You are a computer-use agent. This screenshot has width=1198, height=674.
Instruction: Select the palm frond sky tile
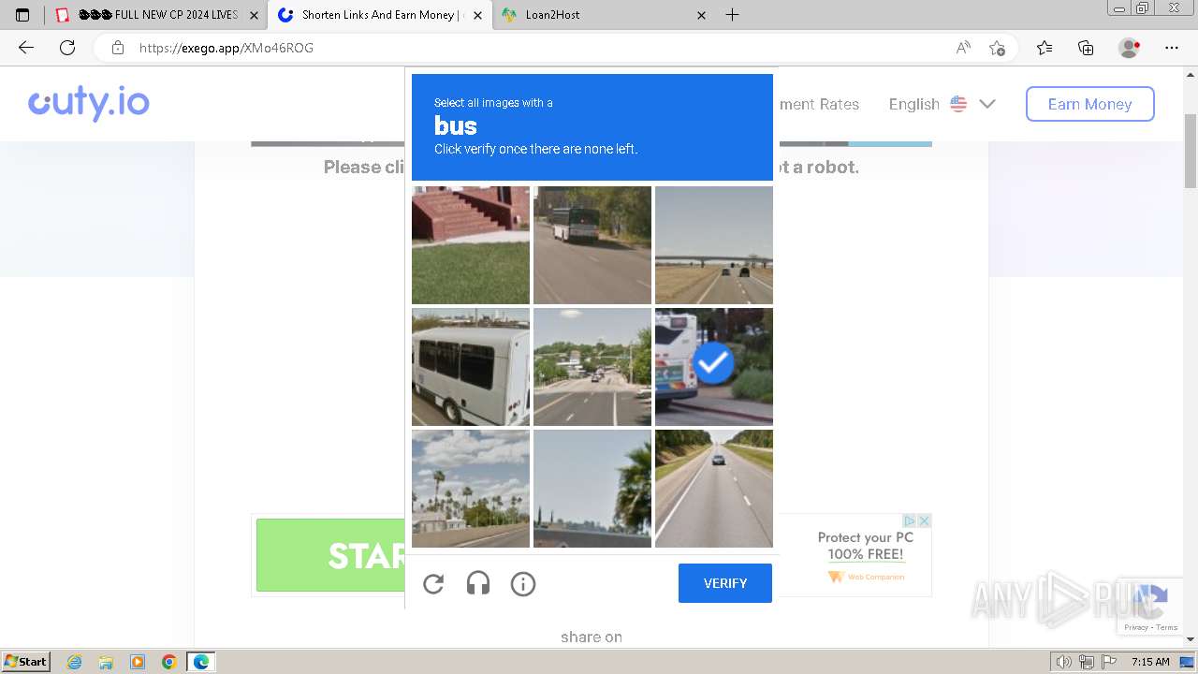click(x=592, y=489)
